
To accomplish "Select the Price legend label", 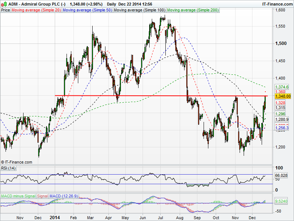I will click(x=6, y=10).
